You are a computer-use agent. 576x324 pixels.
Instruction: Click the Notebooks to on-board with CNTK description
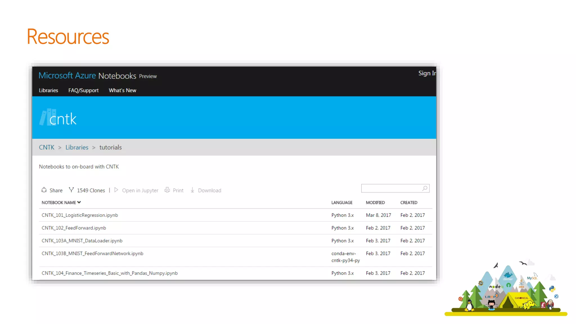coord(79,166)
